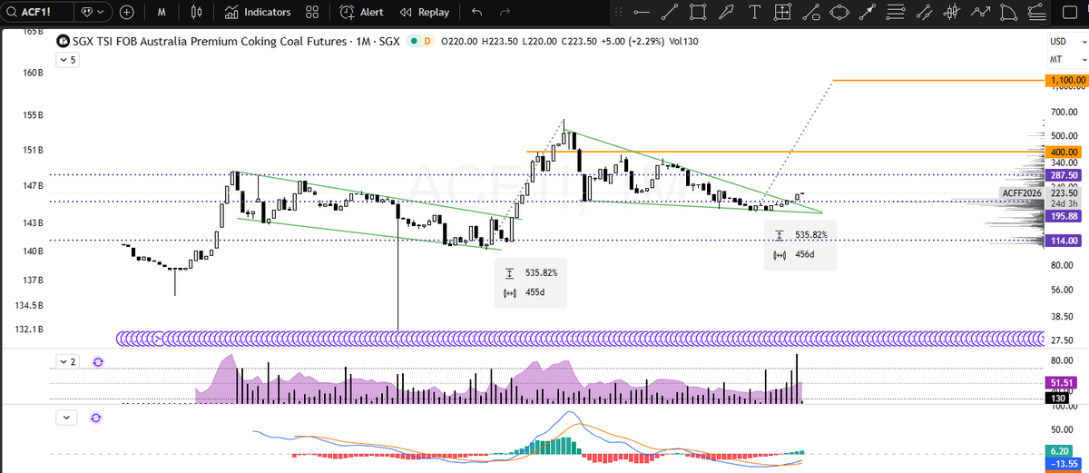Screen dimensions: 1089x473
Task: Expand the MACD pane legend chevron
Action: coord(66,418)
